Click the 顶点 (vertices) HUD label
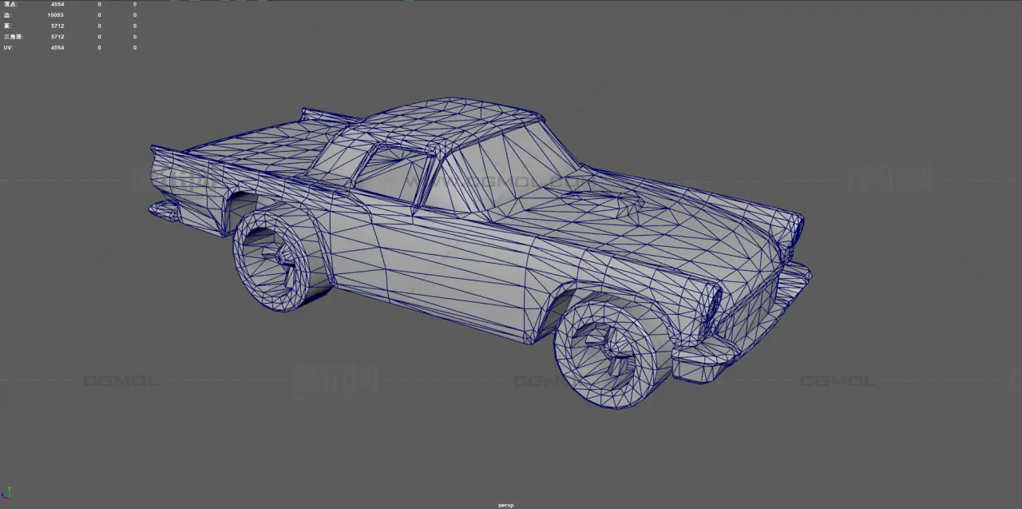The width and height of the screenshot is (1022, 509). (10, 4)
